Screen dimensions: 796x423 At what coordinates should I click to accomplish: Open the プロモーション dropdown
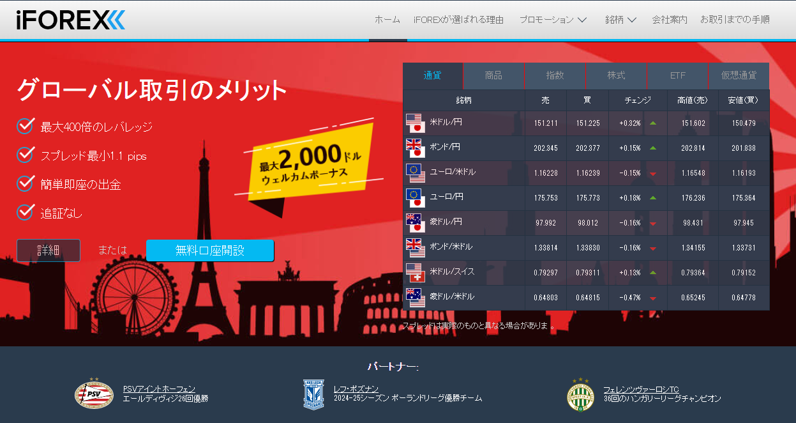pyautogui.click(x=553, y=20)
